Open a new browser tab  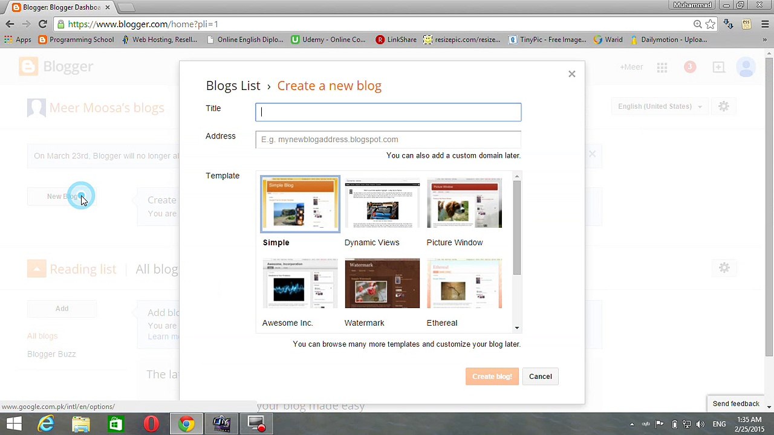126,7
